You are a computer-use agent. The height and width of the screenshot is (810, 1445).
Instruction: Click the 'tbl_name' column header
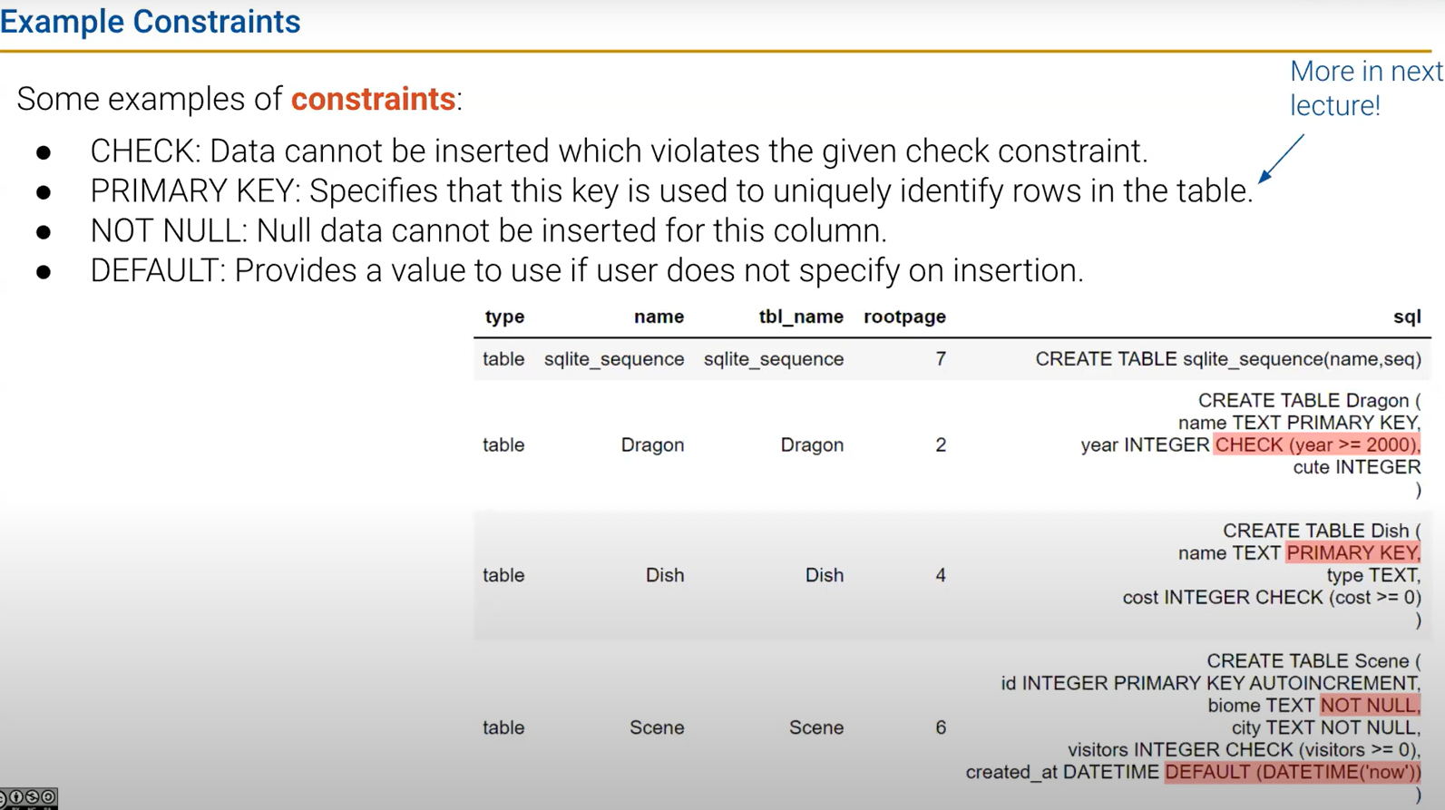[x=800, y=317]
